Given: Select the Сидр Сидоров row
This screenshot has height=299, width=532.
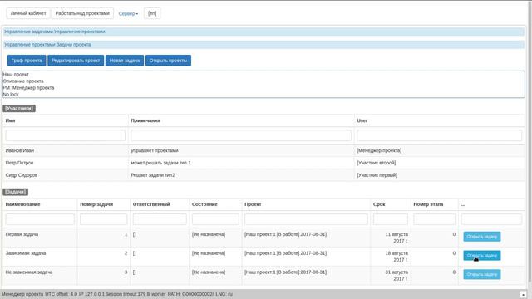Looking at the screenshot, I should pyautogui.click(x=264, y=175).
